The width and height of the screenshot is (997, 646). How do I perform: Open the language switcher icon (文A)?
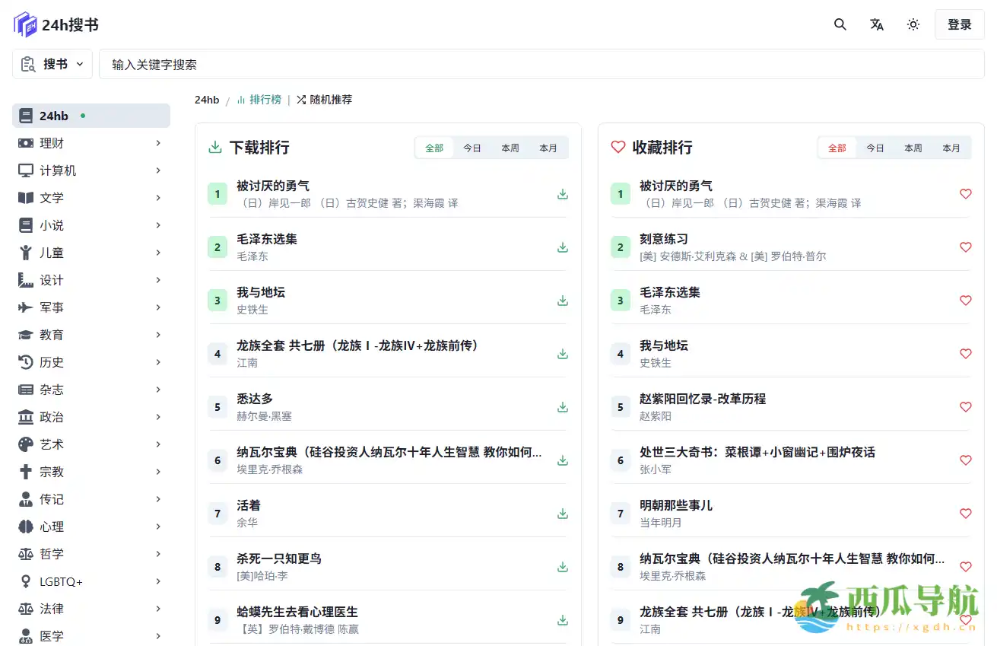pyautogui.click(x=876, y=24)
